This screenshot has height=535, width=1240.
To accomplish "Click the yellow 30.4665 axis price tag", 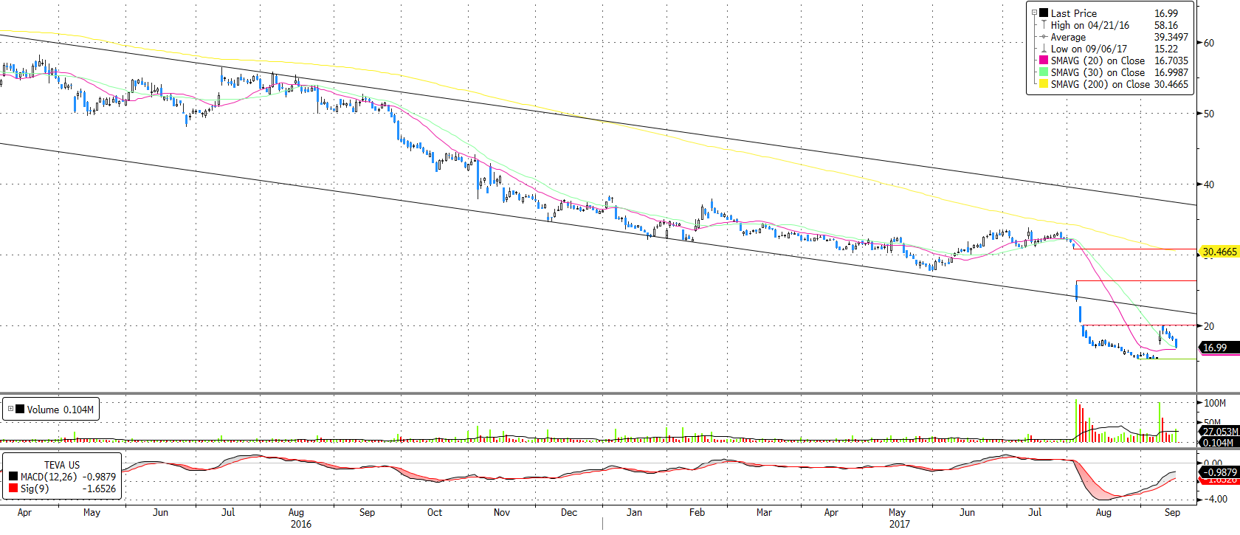I will 1219,252.
